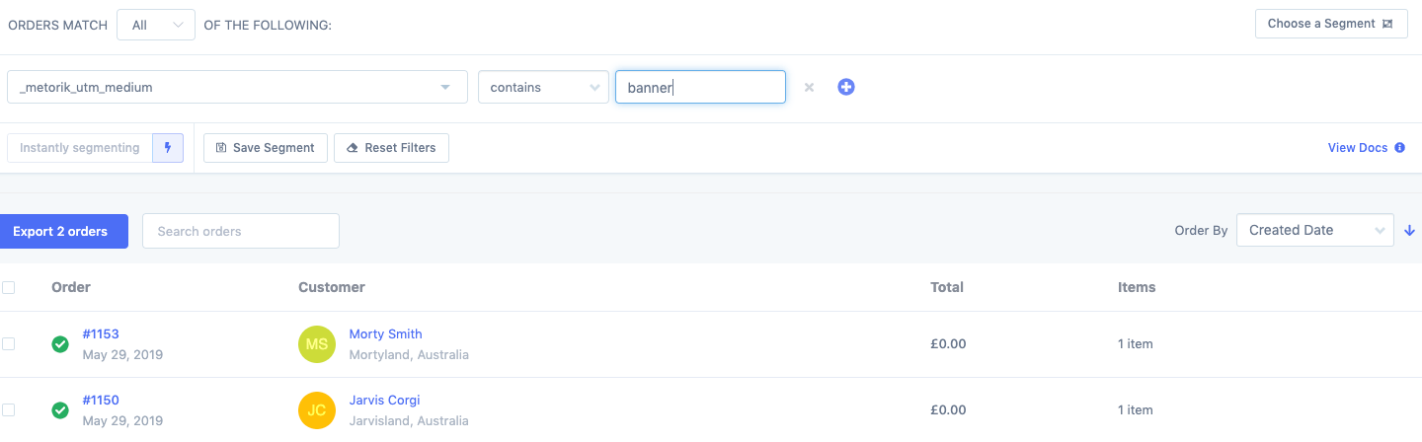Click the green status check for order #1150
Screen dimensions: 1422x442
pyautogui.click(x=60, y=409)
